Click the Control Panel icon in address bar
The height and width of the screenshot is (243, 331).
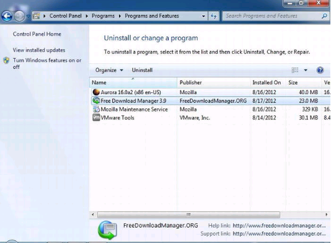37,16
